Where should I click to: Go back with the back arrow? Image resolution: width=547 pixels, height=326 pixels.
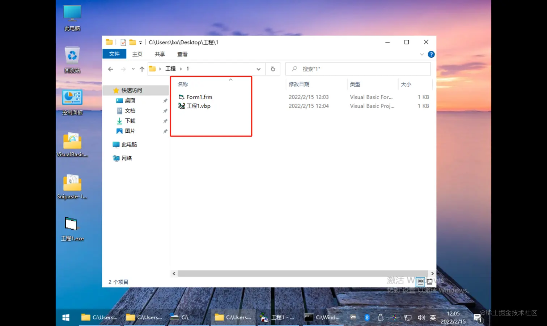pos(111,69)
